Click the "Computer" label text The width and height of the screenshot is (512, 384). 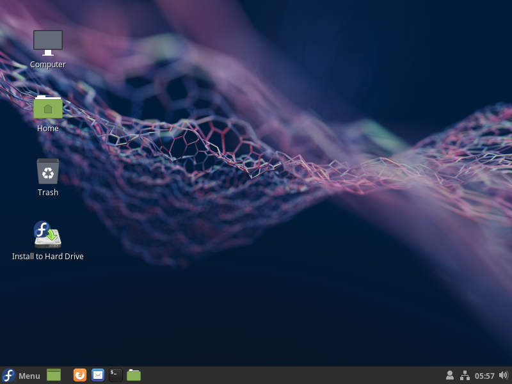pos(48,65)
